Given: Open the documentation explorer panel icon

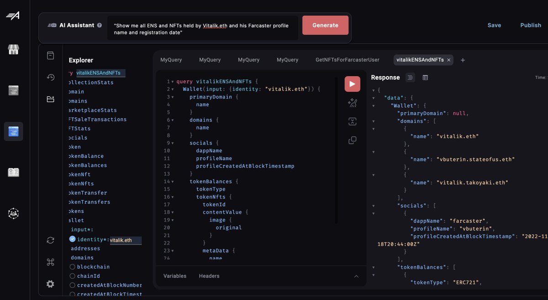Looking at the screenshot, I should point(50,56).
